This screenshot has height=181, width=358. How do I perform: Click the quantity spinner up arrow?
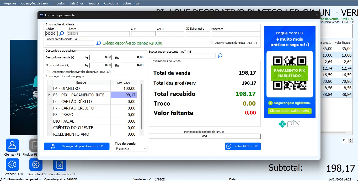351,139
